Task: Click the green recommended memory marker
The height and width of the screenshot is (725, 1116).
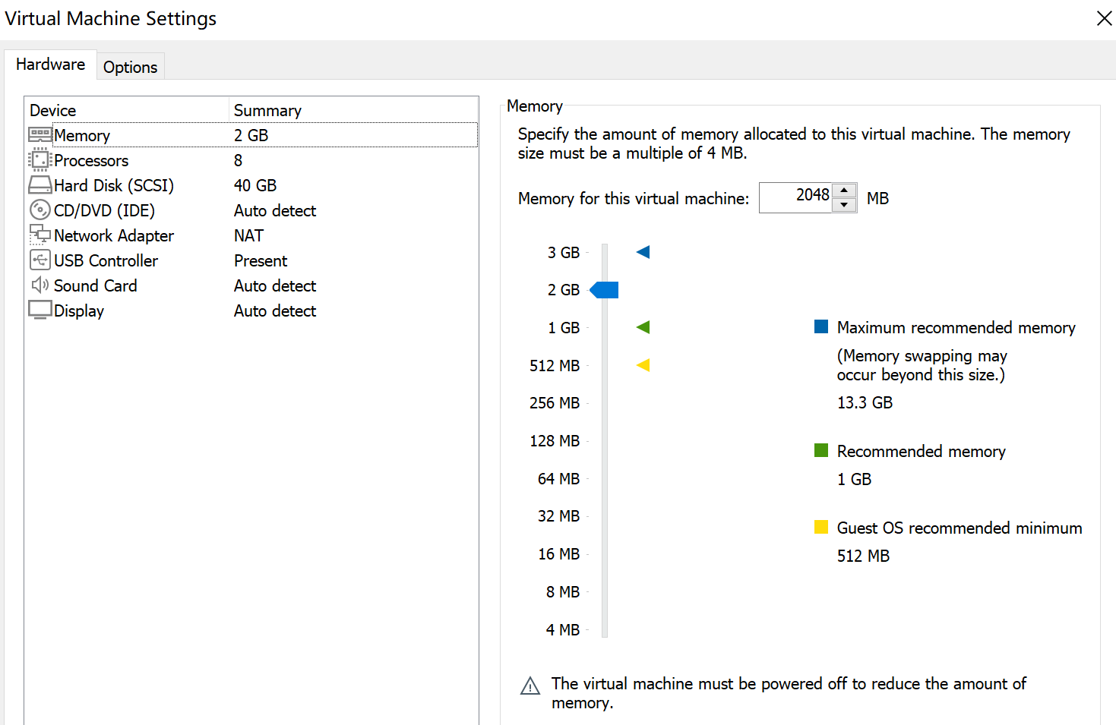Action: pos(643,327)
